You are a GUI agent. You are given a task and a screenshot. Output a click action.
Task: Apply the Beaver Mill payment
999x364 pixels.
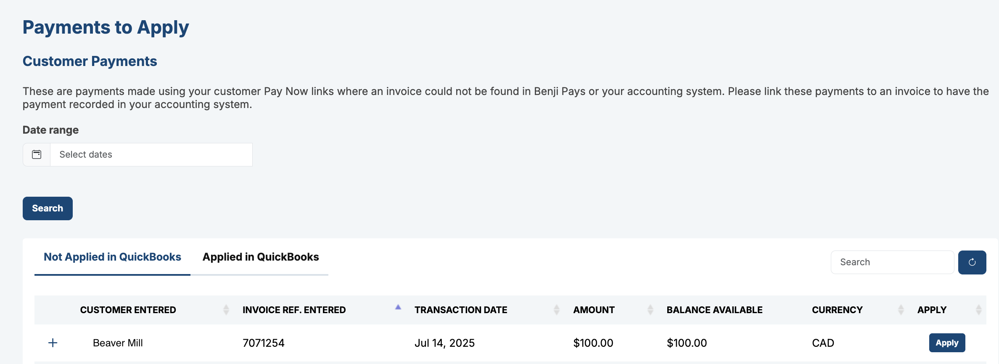946,343
